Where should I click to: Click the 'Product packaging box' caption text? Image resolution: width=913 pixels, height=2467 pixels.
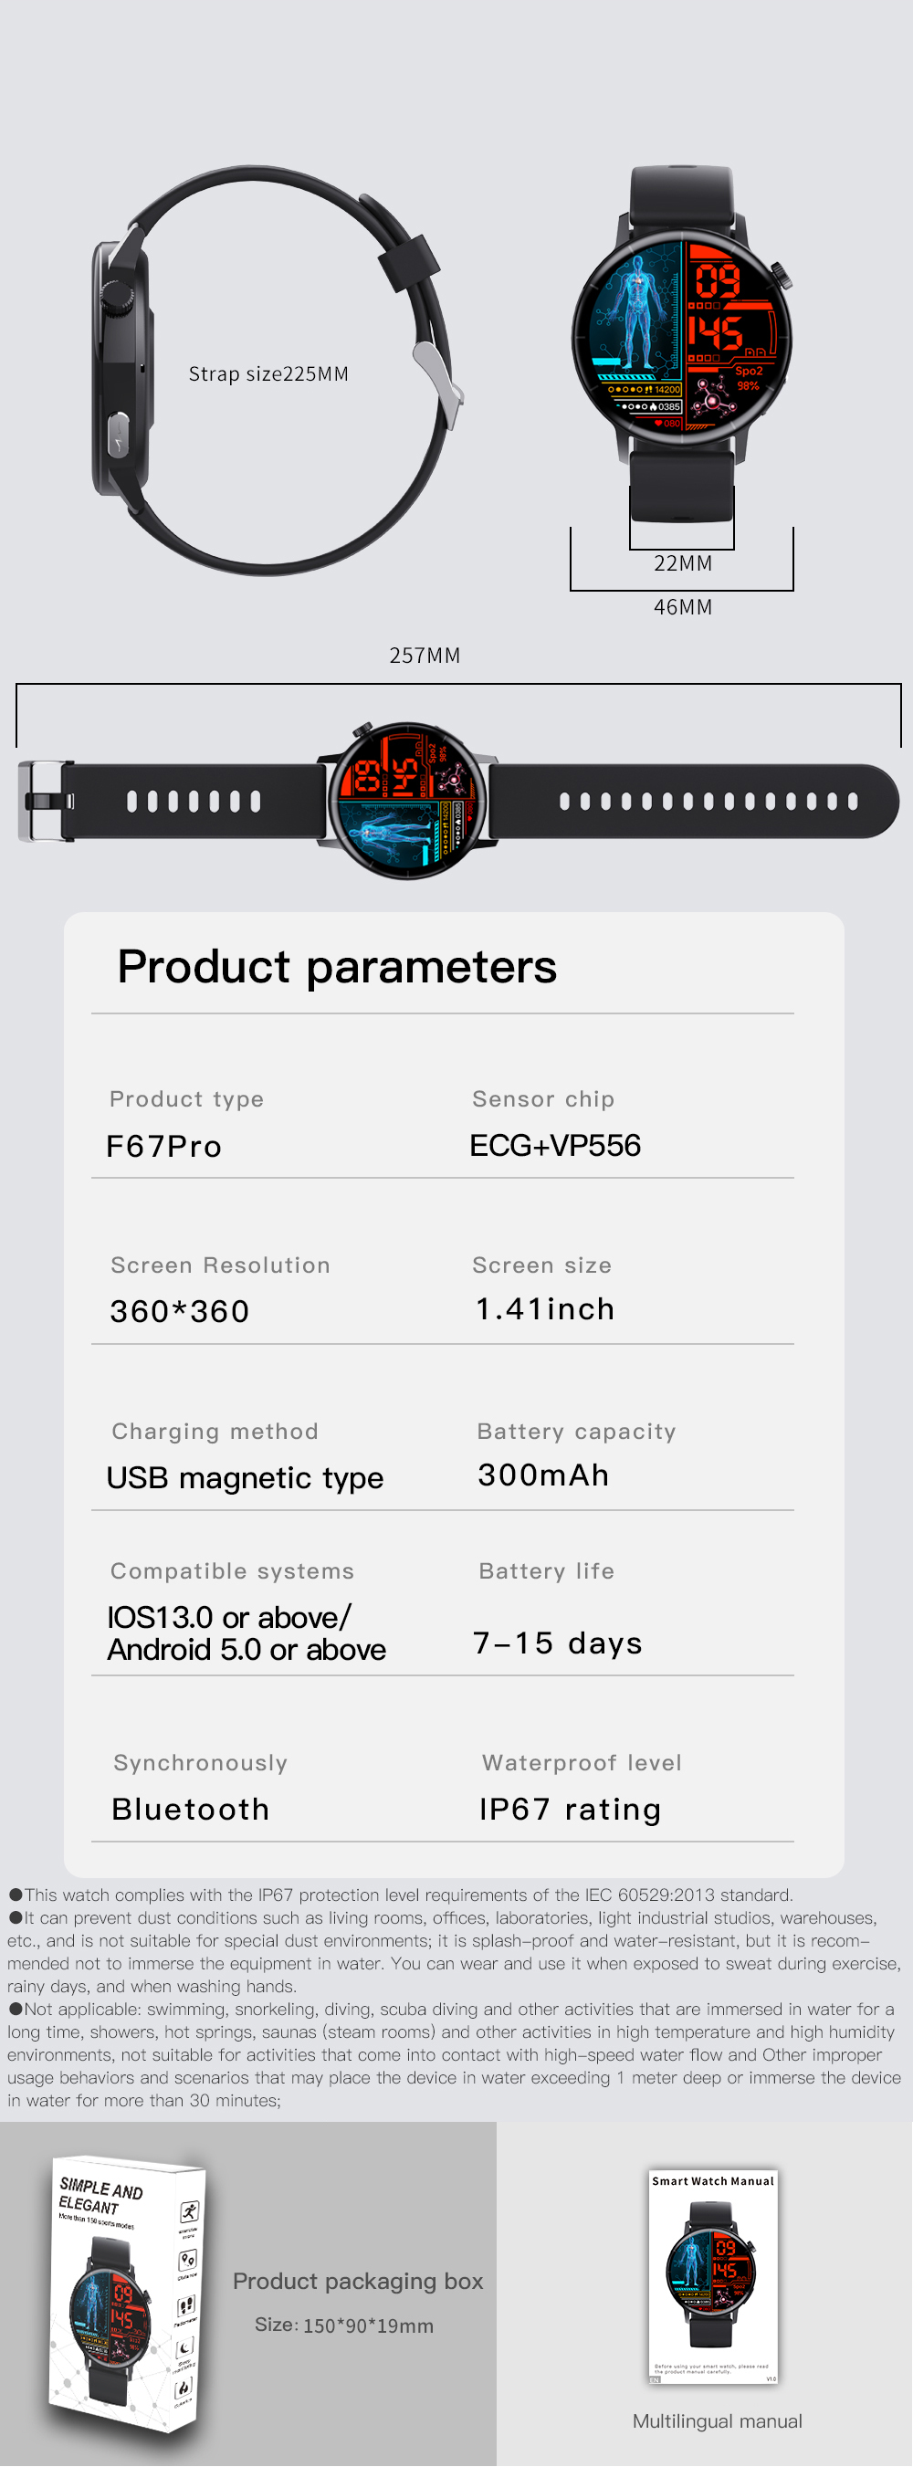click(357, 2282)
